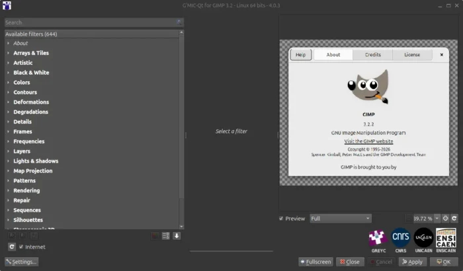The image size is (463, 271).
Task: Click the Close button at the bottom
Action: (x=350, y=262)
